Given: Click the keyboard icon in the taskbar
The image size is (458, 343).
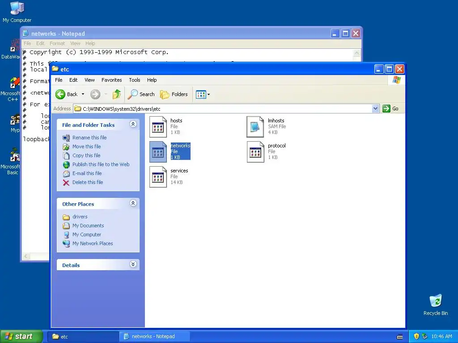Looking at the screenshot, I should coord(400,337).
